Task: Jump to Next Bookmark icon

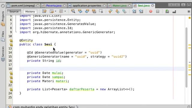Action: click(x=117, y=11)
